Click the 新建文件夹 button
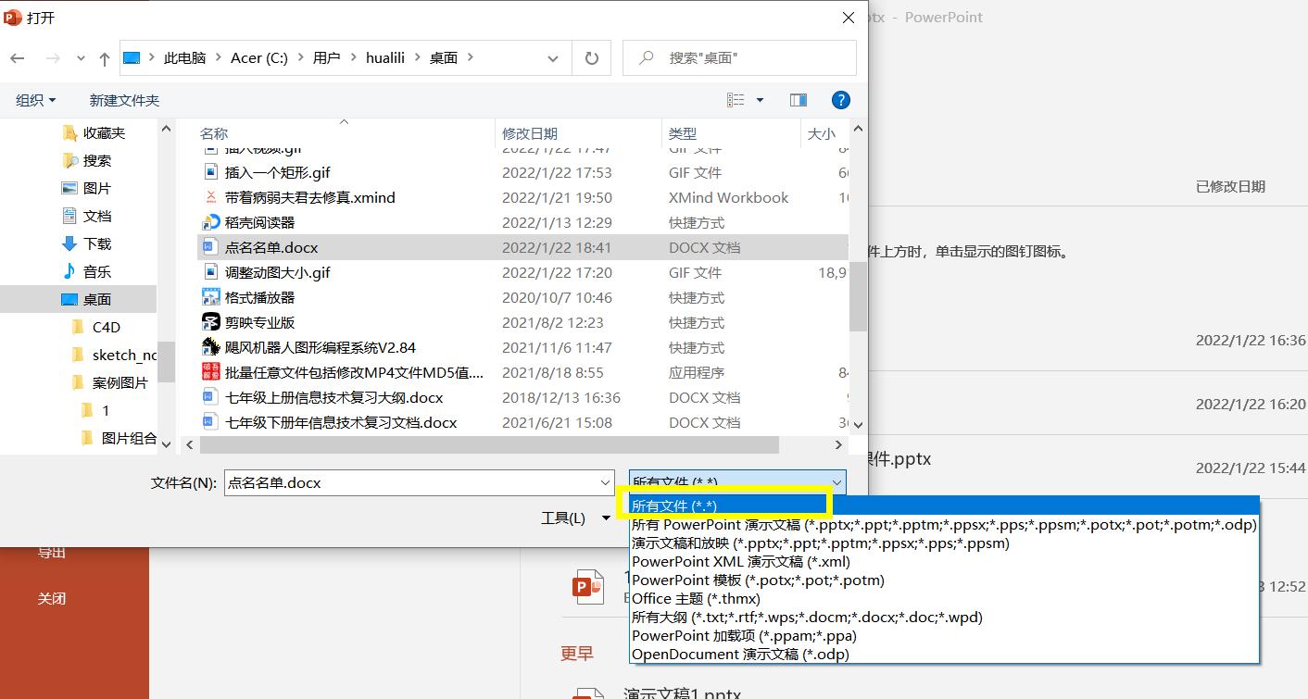This screenshot has height=699, width=1308. tap(124, 100)
